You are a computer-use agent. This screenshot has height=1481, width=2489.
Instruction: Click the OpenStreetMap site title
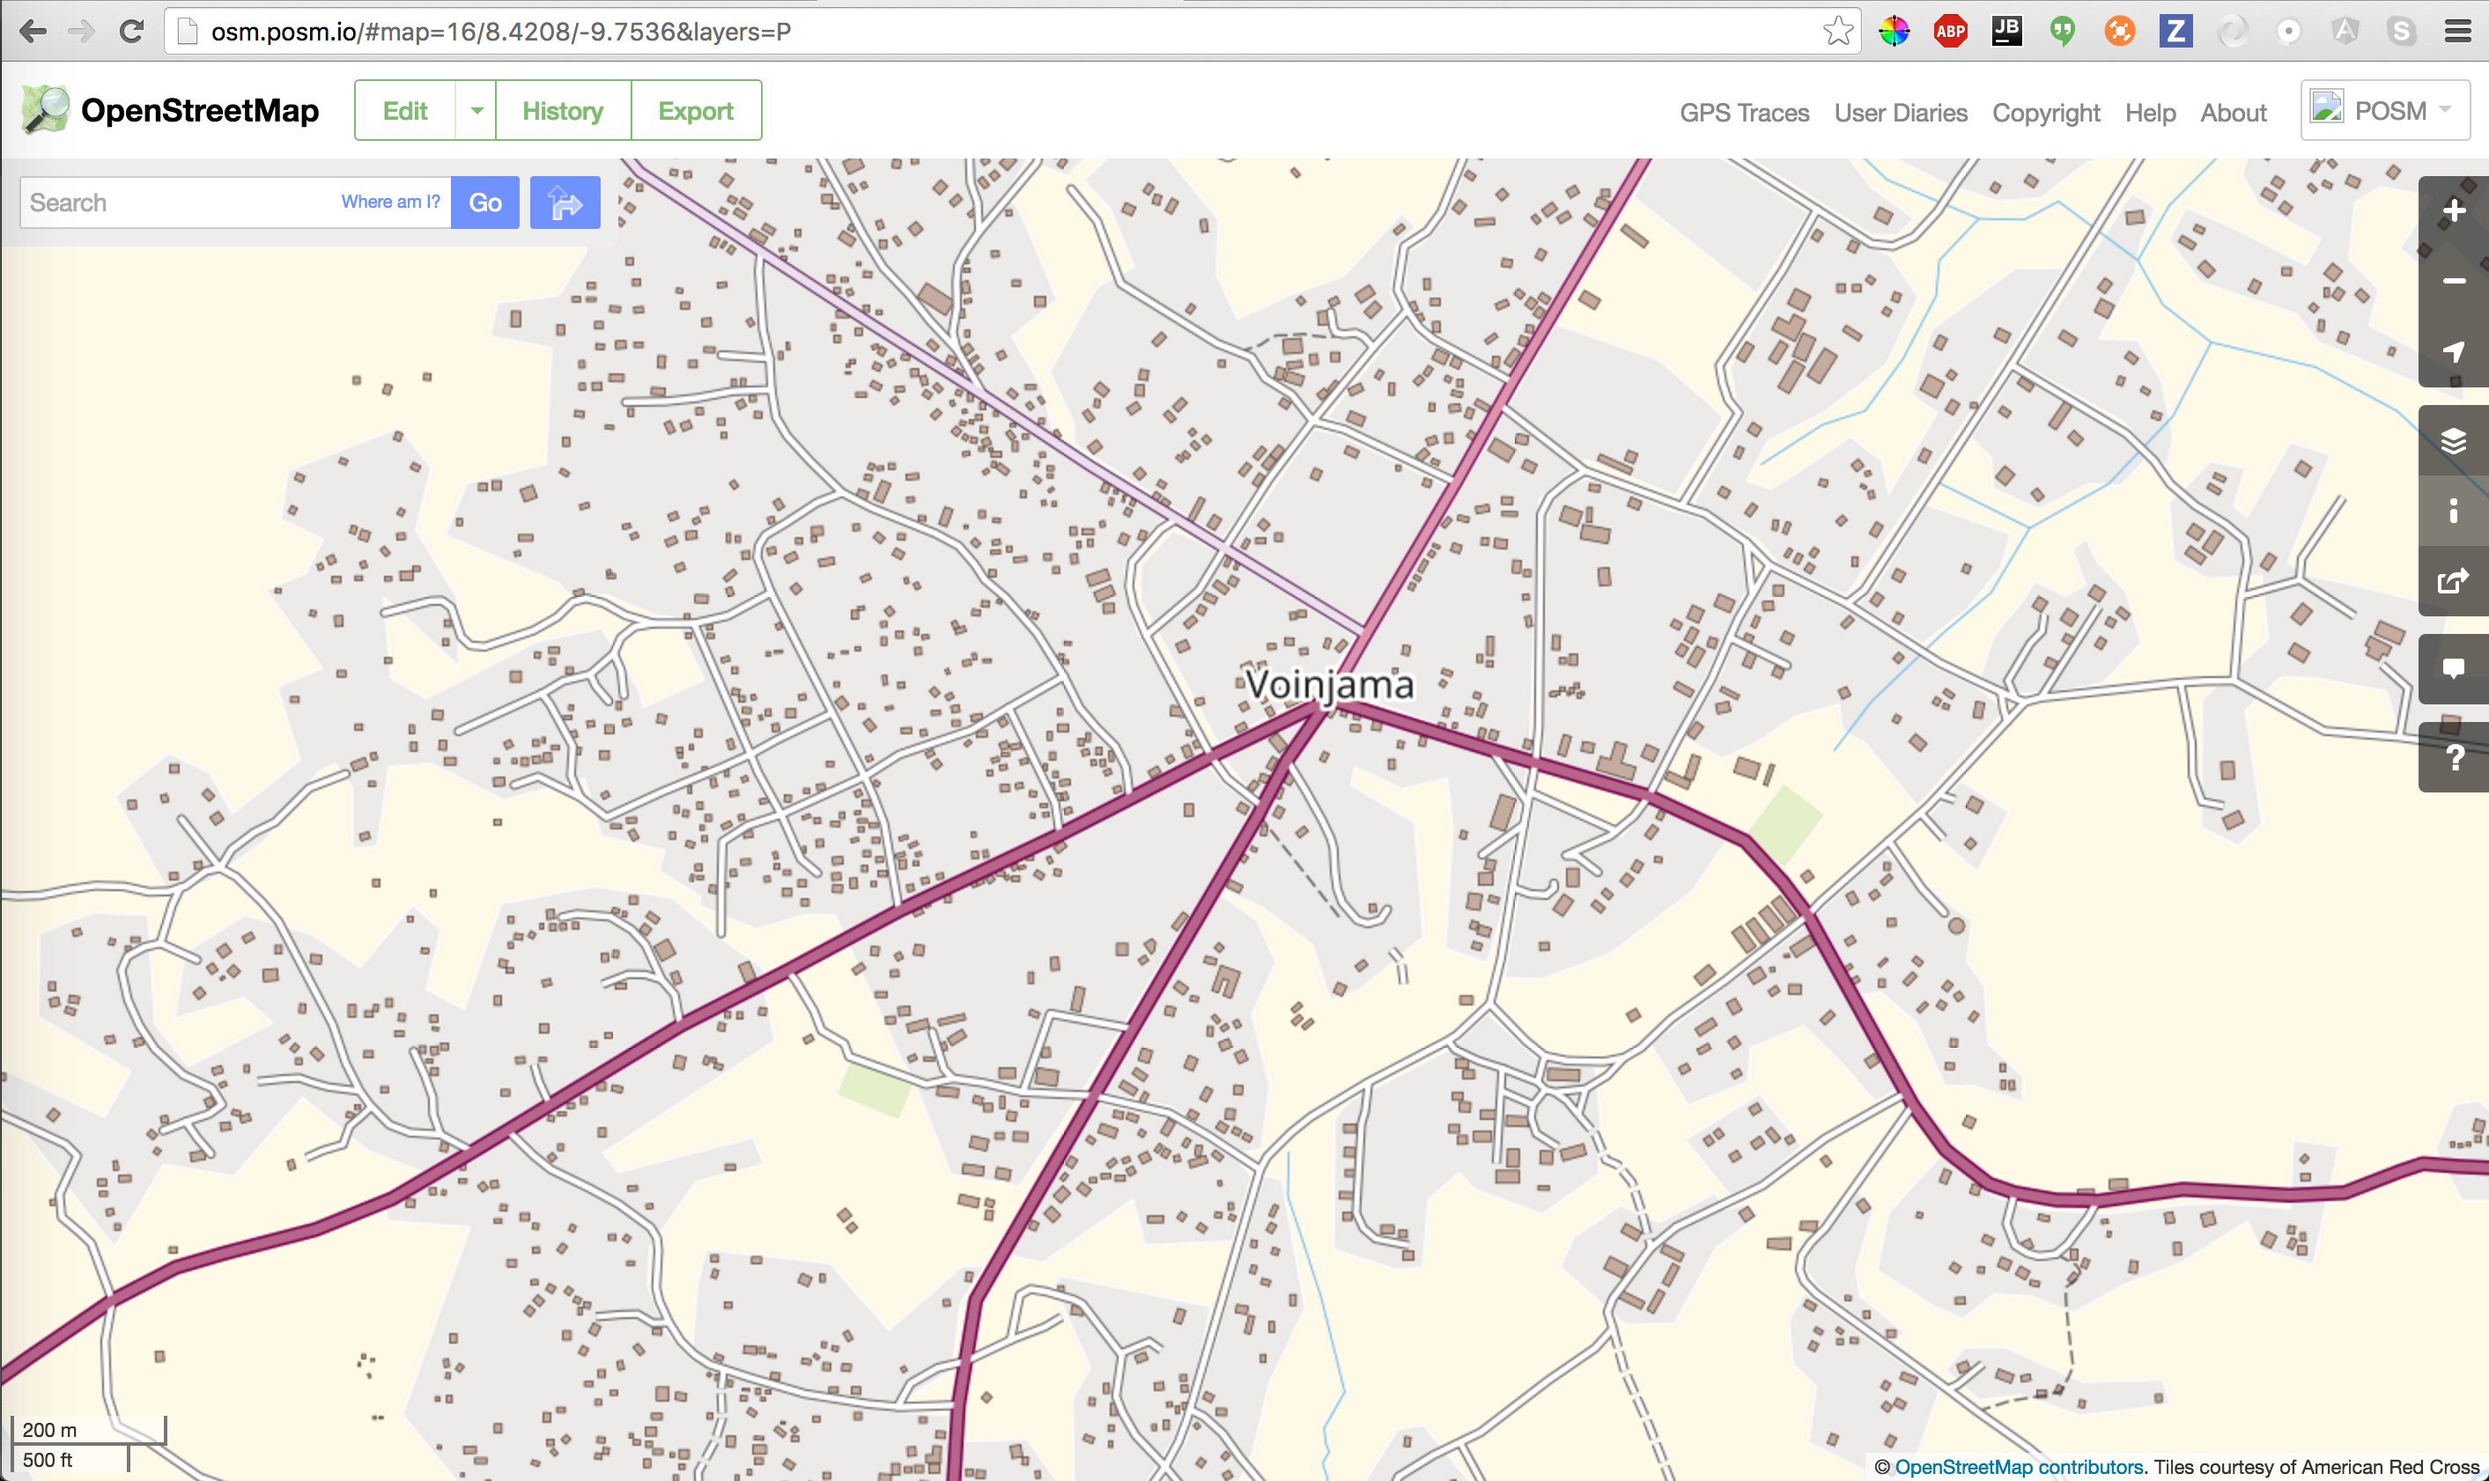(x=200, y=110)
